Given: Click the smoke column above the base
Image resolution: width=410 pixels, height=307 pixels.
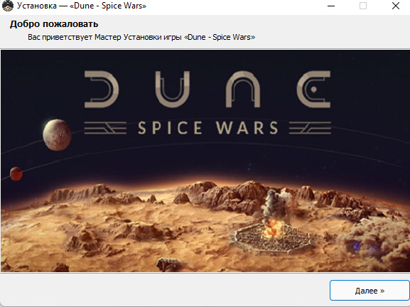Looking at the screenshot, I should click(276, 205).
